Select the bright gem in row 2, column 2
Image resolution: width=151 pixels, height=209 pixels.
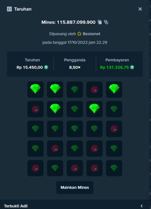click(55, 109)
